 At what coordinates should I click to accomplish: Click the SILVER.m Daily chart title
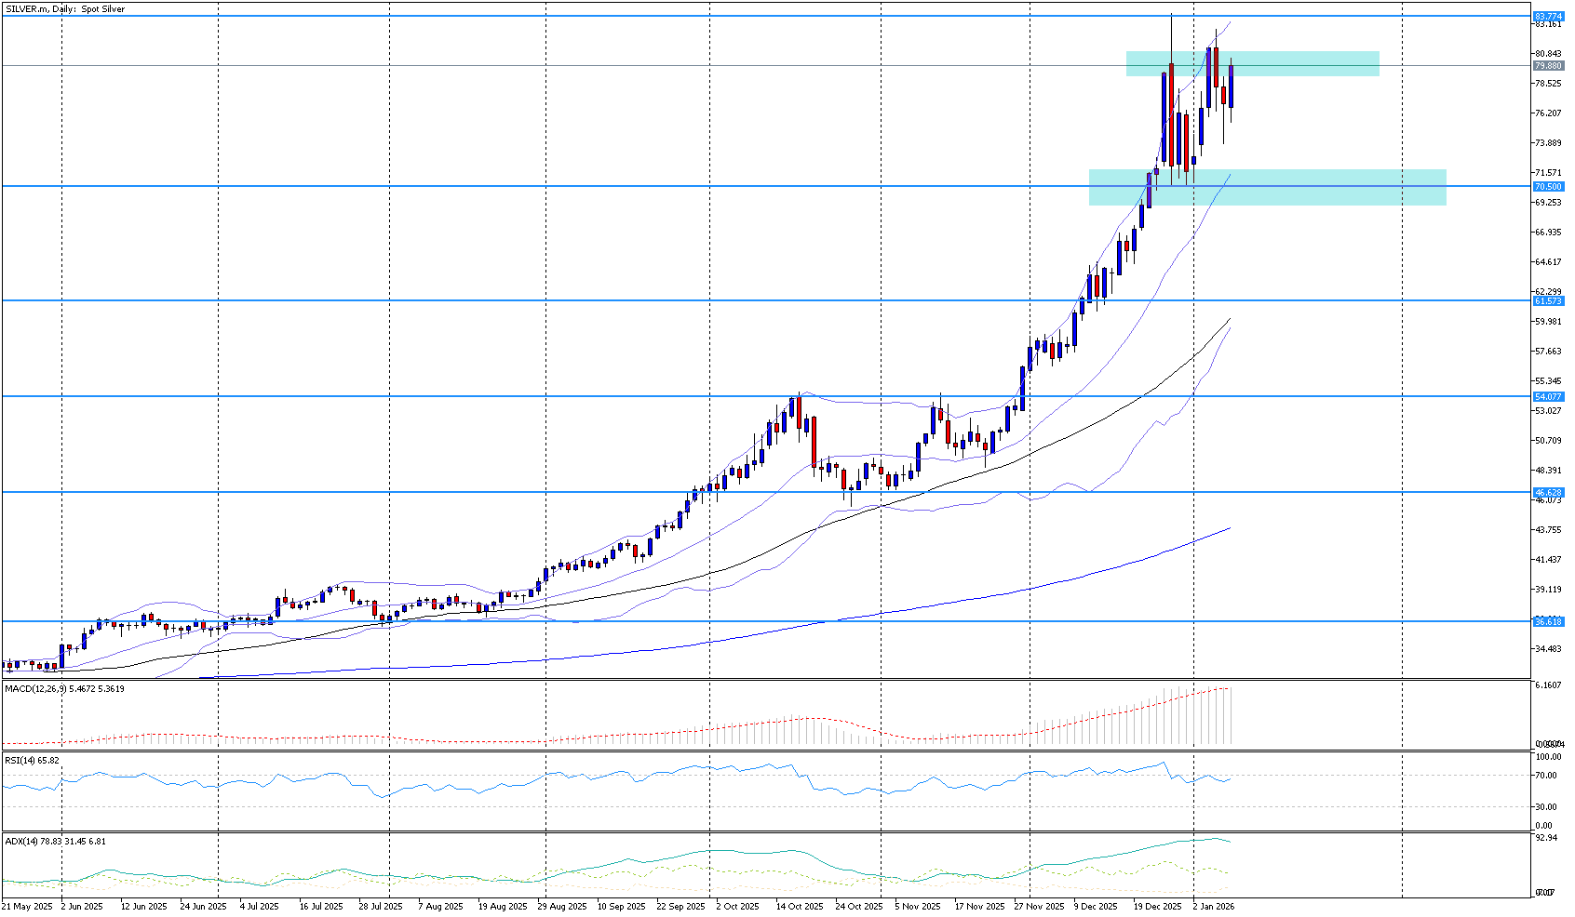click(65, 9)
